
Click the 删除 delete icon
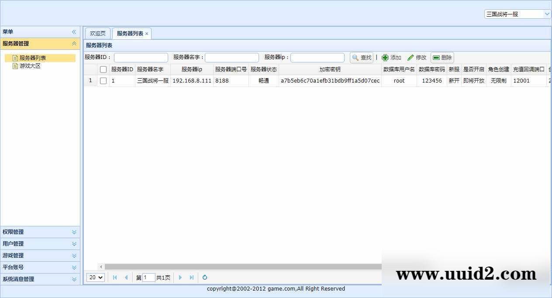tap(436, 57)
